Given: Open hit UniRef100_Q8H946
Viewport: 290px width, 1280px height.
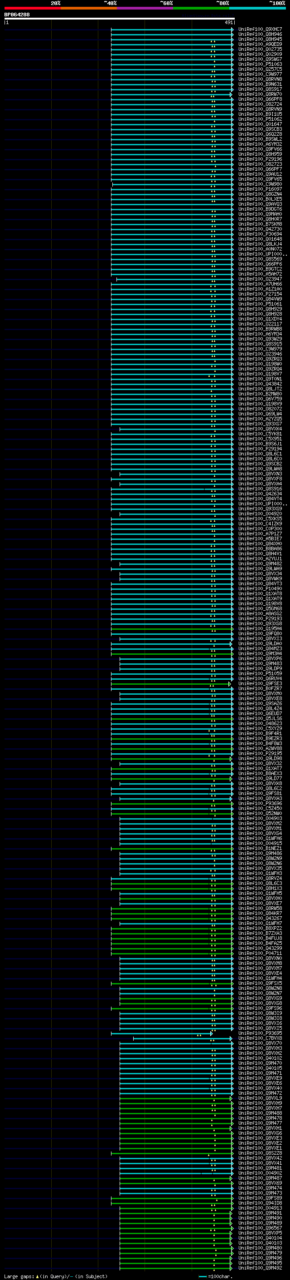Looking at the screenshot, I should click(260, 35).
